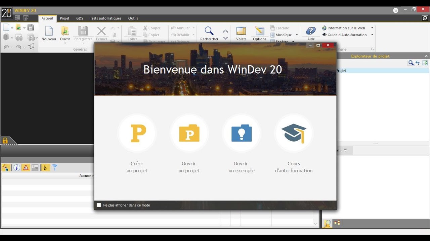
Task: Switch to the Outils ribbon tab
Action: (x=133, y=18)
